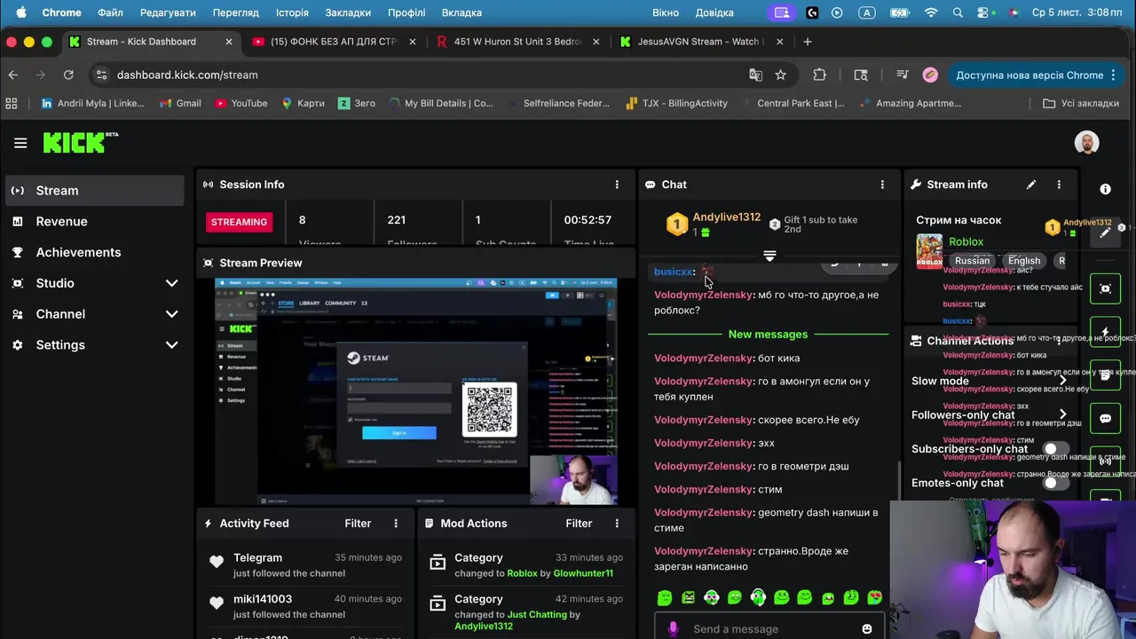The height and width of the screenshot is (639, 1136).
Task: Toggle Emotes-only chat switch
Action: coord(1055,483)
